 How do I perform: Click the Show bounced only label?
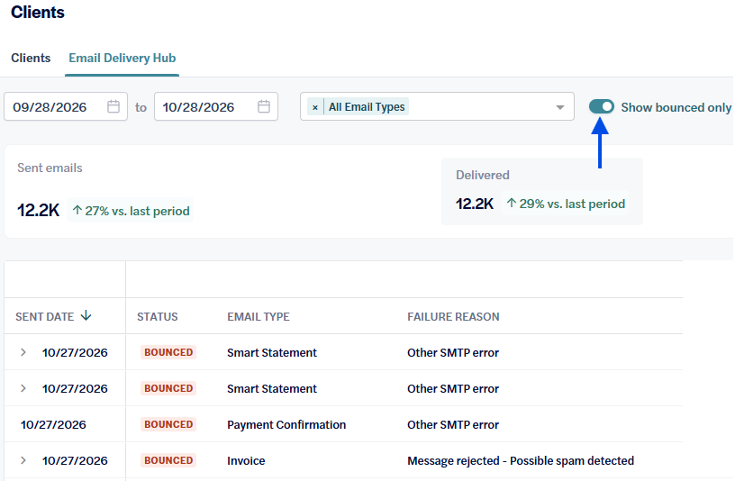[x=676, y=107]
